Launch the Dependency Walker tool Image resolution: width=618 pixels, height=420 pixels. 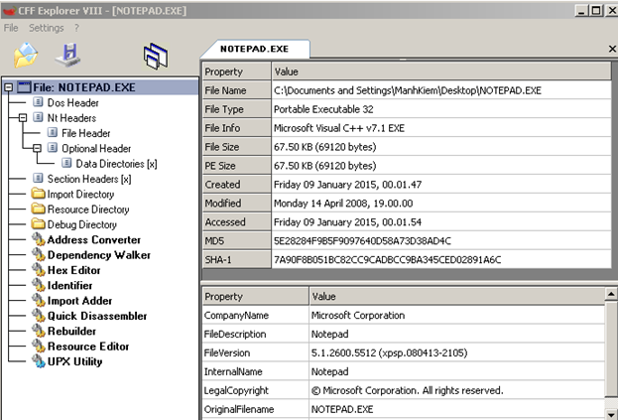[x=99, y=255]
